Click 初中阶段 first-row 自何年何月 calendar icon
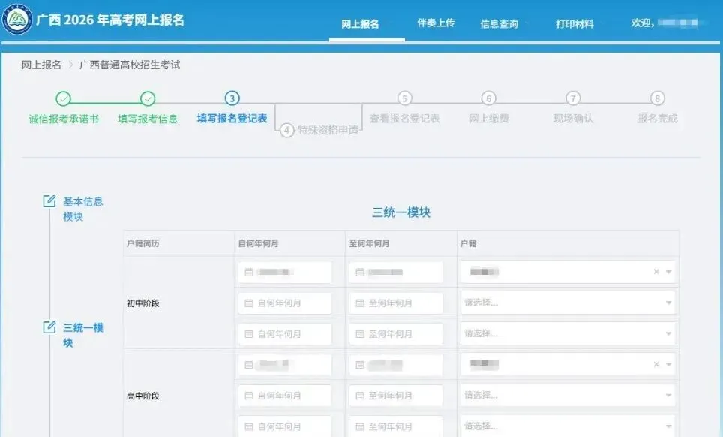723x437 pixels. [249, 273]
